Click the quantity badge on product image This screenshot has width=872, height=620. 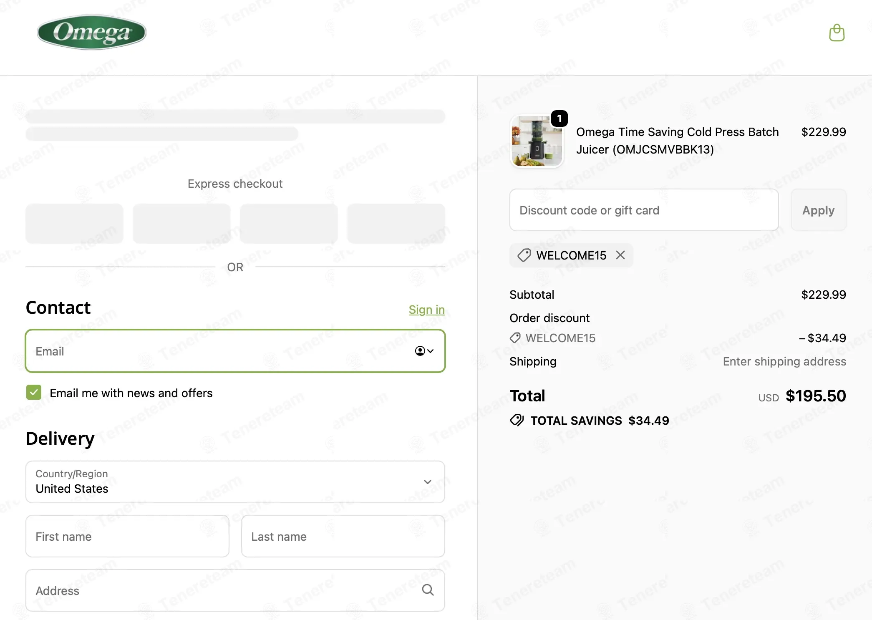pos(559,118)
